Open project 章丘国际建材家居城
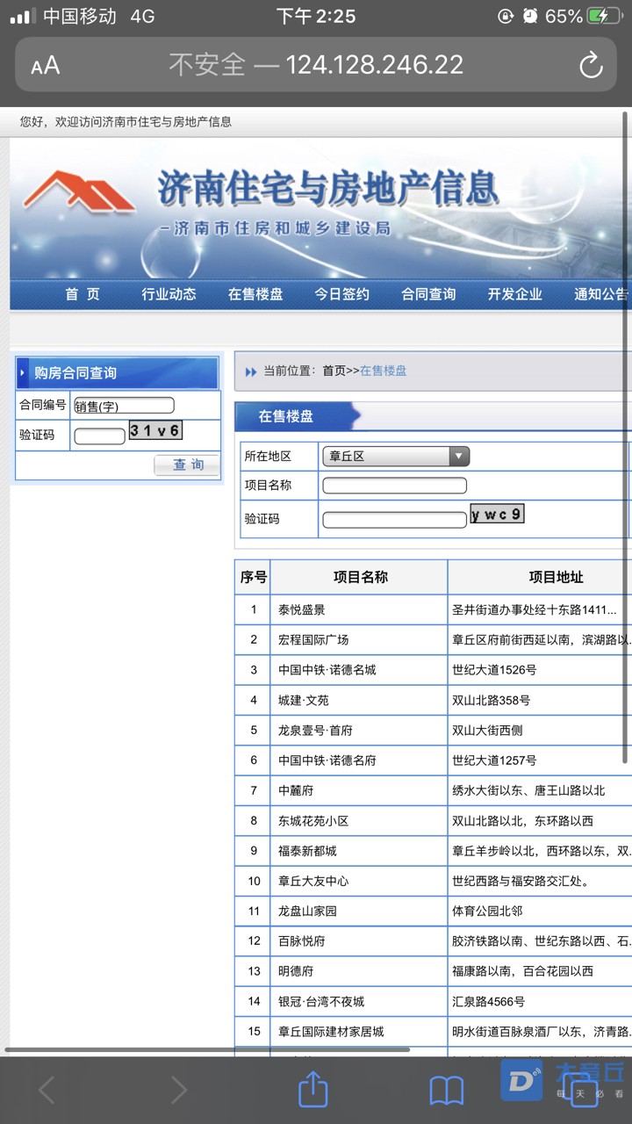This screenshot has width=632, height=1124. (x=331, y=1031)
